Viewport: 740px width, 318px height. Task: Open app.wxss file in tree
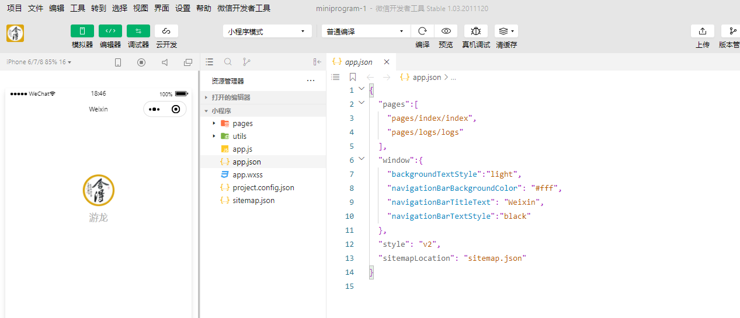(263, 174)
